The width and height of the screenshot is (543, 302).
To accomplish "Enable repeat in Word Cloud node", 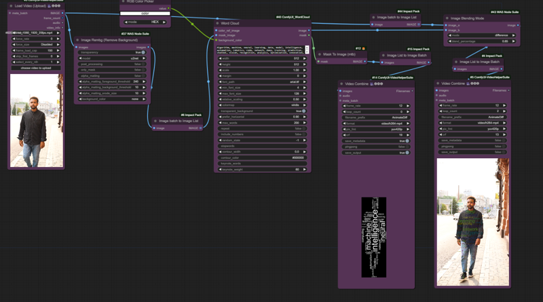I will coord(262,128).
